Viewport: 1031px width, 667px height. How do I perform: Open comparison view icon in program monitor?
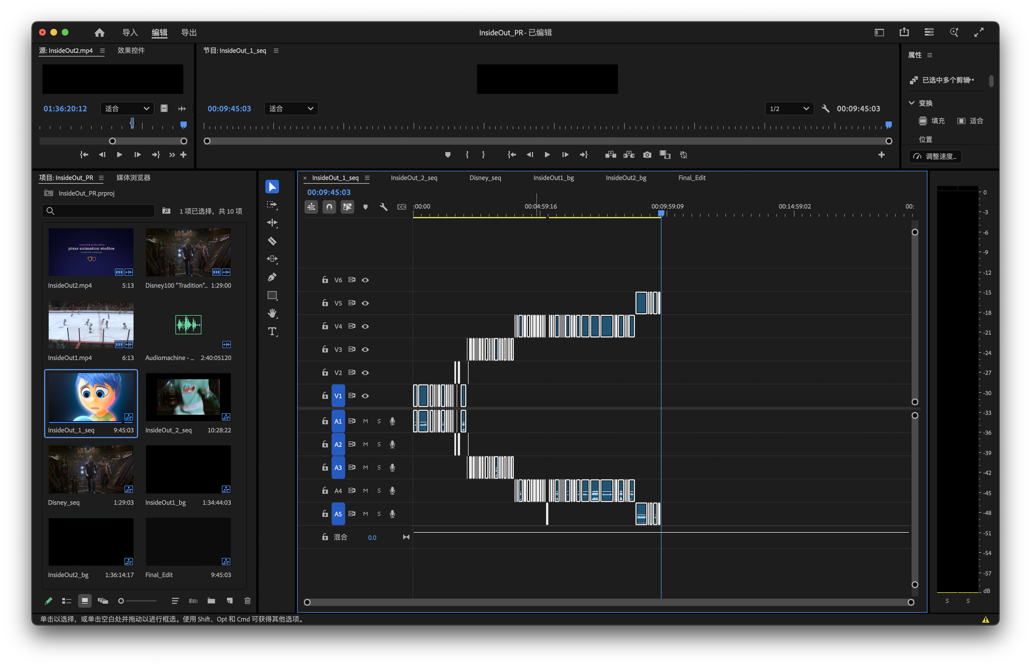665,155
